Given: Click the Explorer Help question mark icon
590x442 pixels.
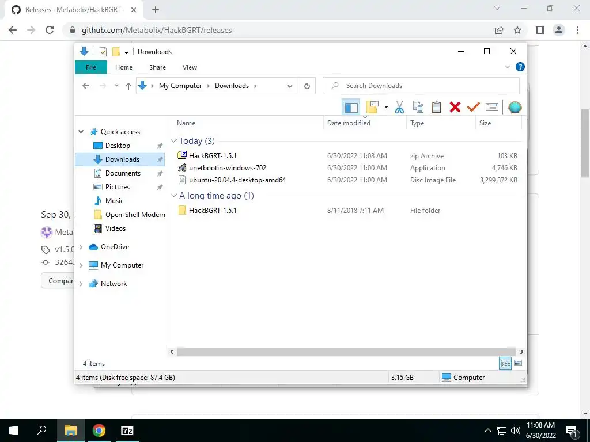Looking at the screenshot, I should click(520, 67).
